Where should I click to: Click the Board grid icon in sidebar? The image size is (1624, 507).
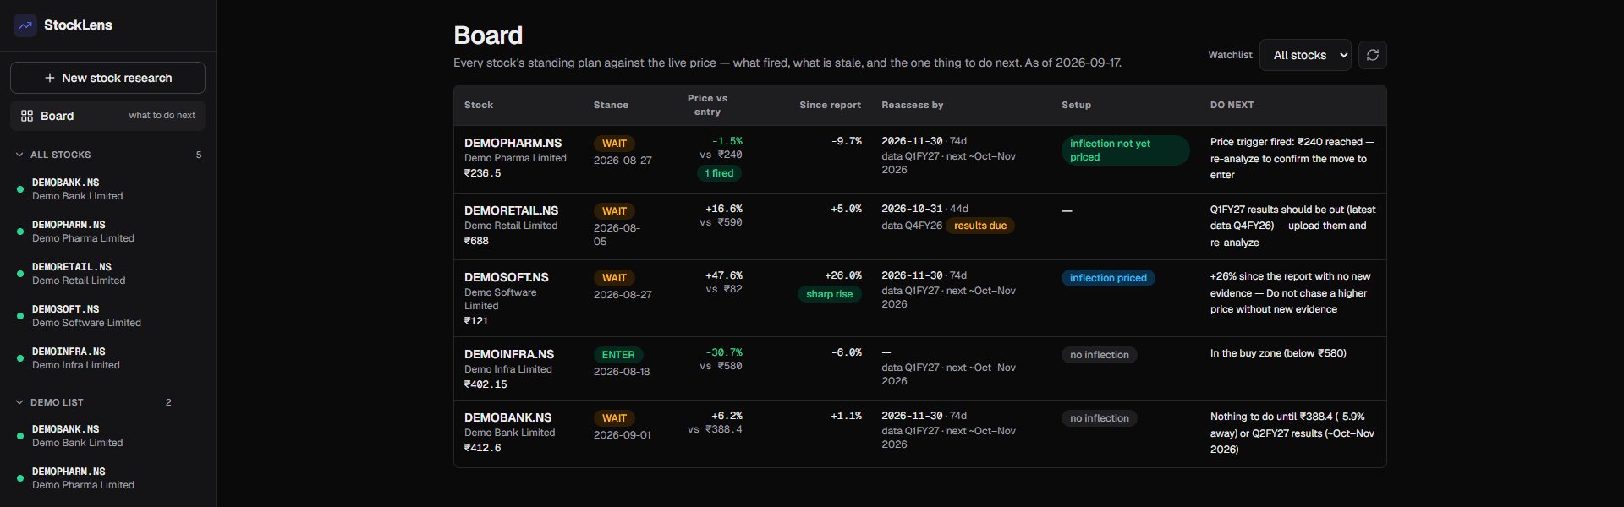tap(27, 116)
